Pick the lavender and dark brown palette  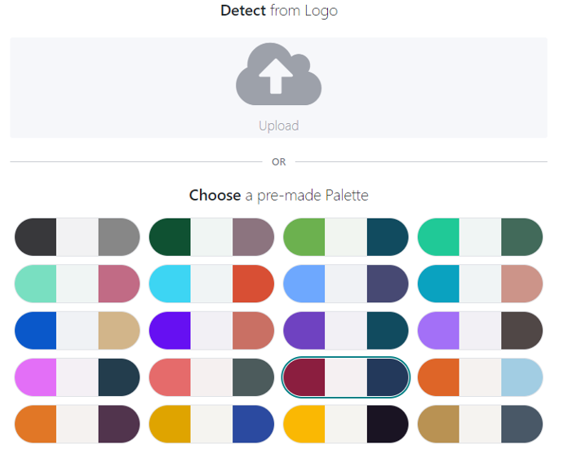[480, 330]
